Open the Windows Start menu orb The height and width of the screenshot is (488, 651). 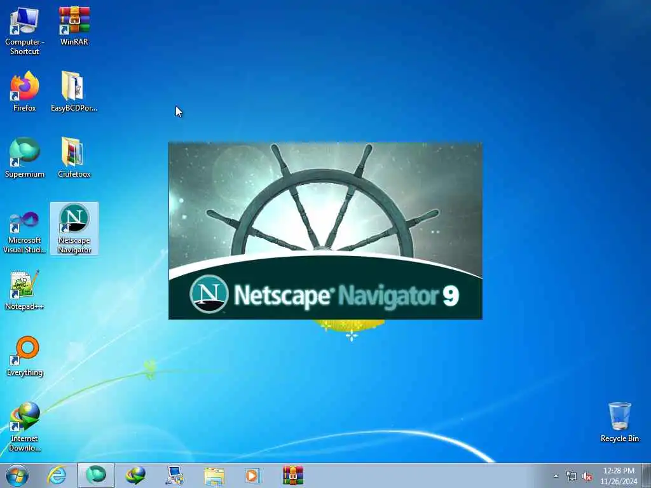pos(17,475)
